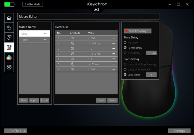194x135 pixels.
Task: Open the pointer settings sidebar icon
Action: [x=9, y=37]
